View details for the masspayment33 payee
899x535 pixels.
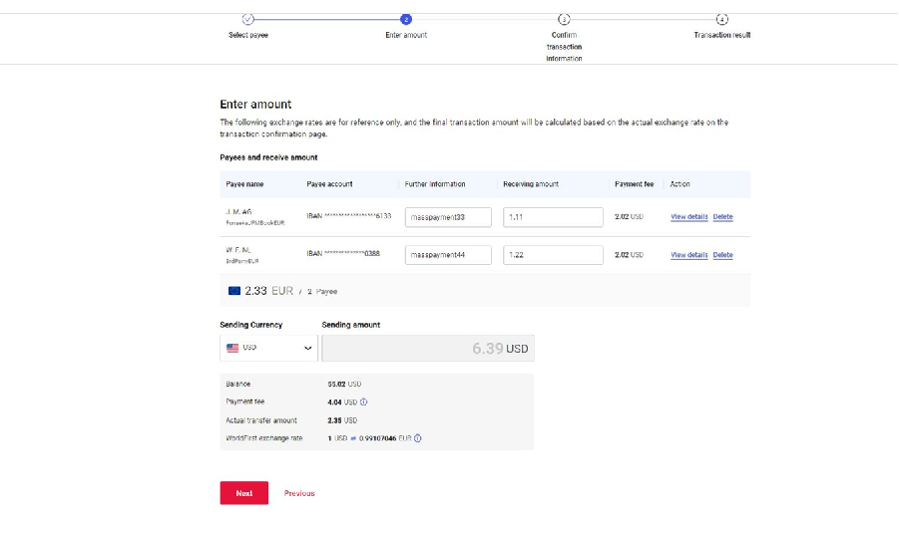point(688,217)
